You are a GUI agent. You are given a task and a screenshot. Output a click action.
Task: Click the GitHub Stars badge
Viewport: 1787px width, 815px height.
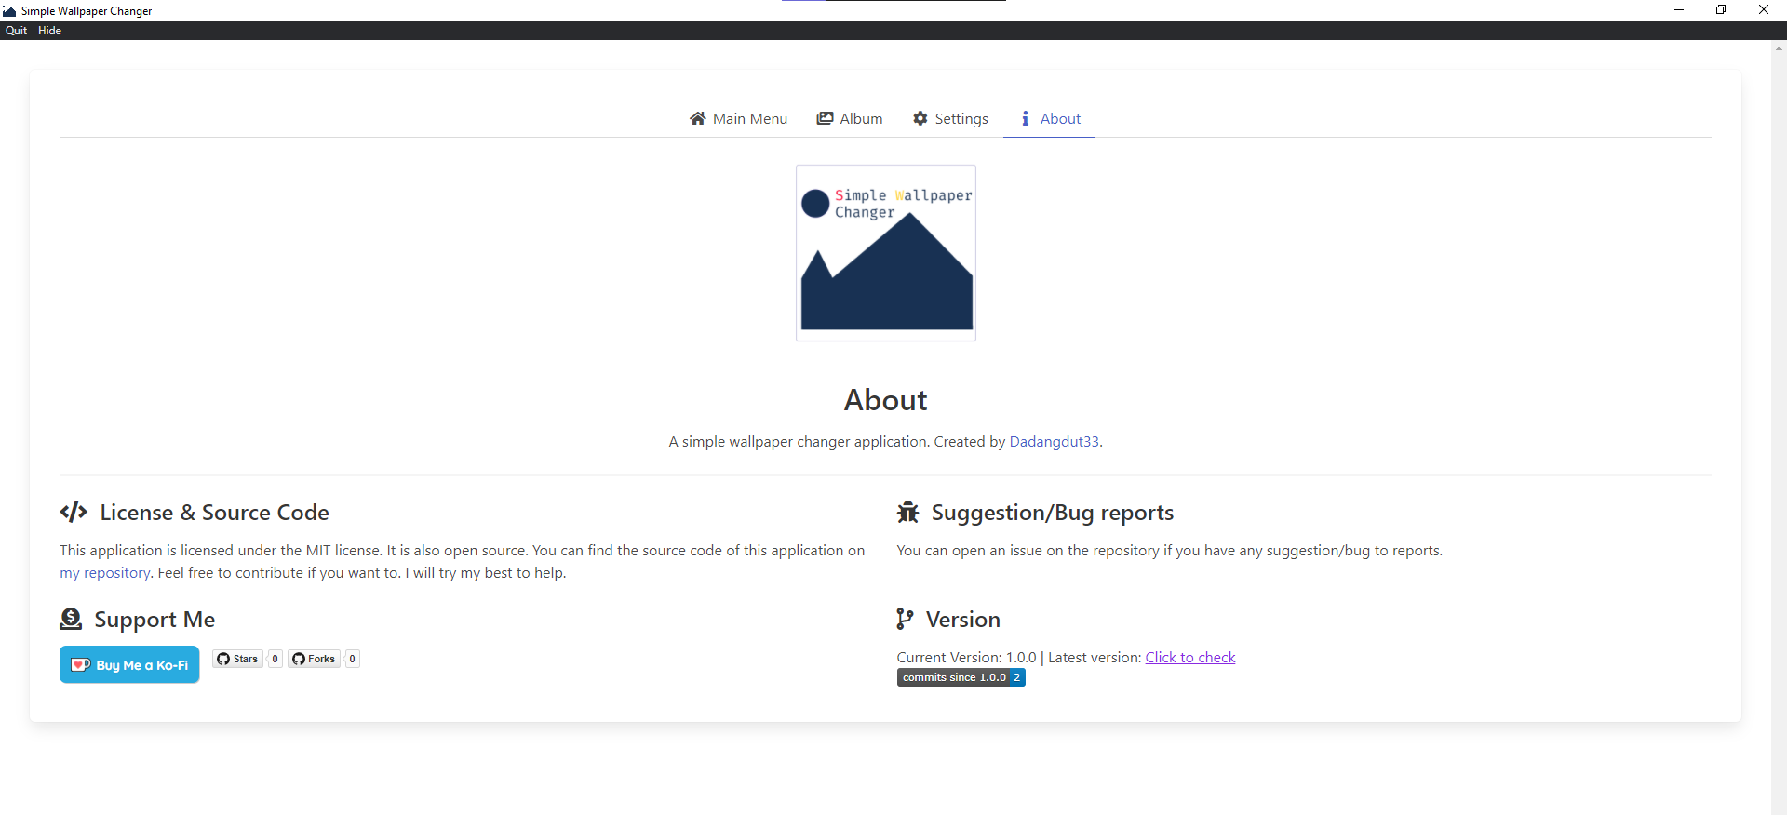click(x=237, y=659)
